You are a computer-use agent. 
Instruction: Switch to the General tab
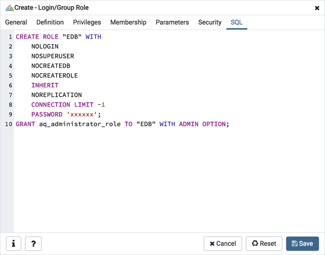16,22
